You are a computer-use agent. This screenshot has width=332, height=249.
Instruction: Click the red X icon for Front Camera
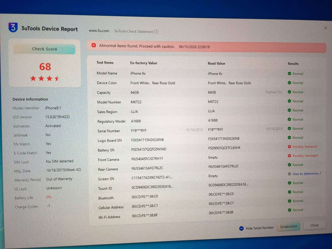tap(289, 156)
